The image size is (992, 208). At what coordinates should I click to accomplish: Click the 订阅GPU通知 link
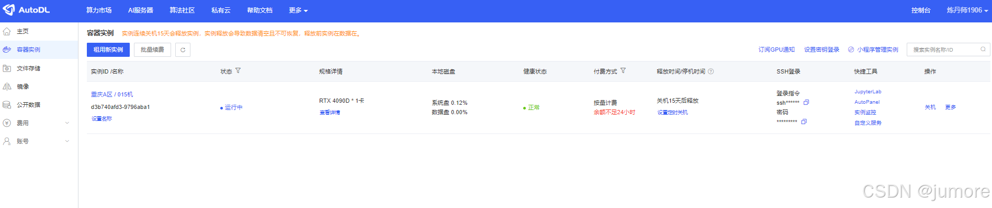[776, 50]
